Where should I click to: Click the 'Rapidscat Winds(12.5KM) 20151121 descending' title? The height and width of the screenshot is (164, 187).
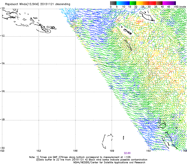38,4
